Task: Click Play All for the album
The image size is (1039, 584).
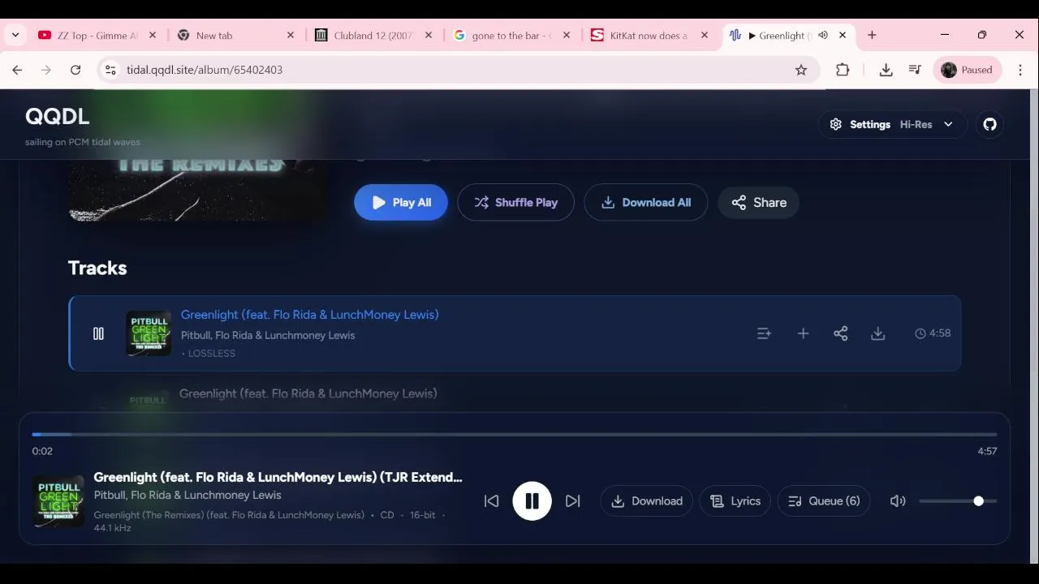Action: pos(401,203)
